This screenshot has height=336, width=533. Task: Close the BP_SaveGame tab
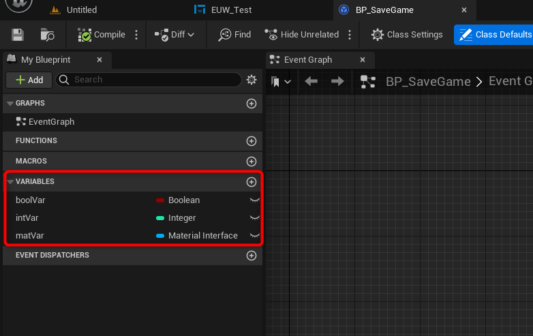click(464, 10)
